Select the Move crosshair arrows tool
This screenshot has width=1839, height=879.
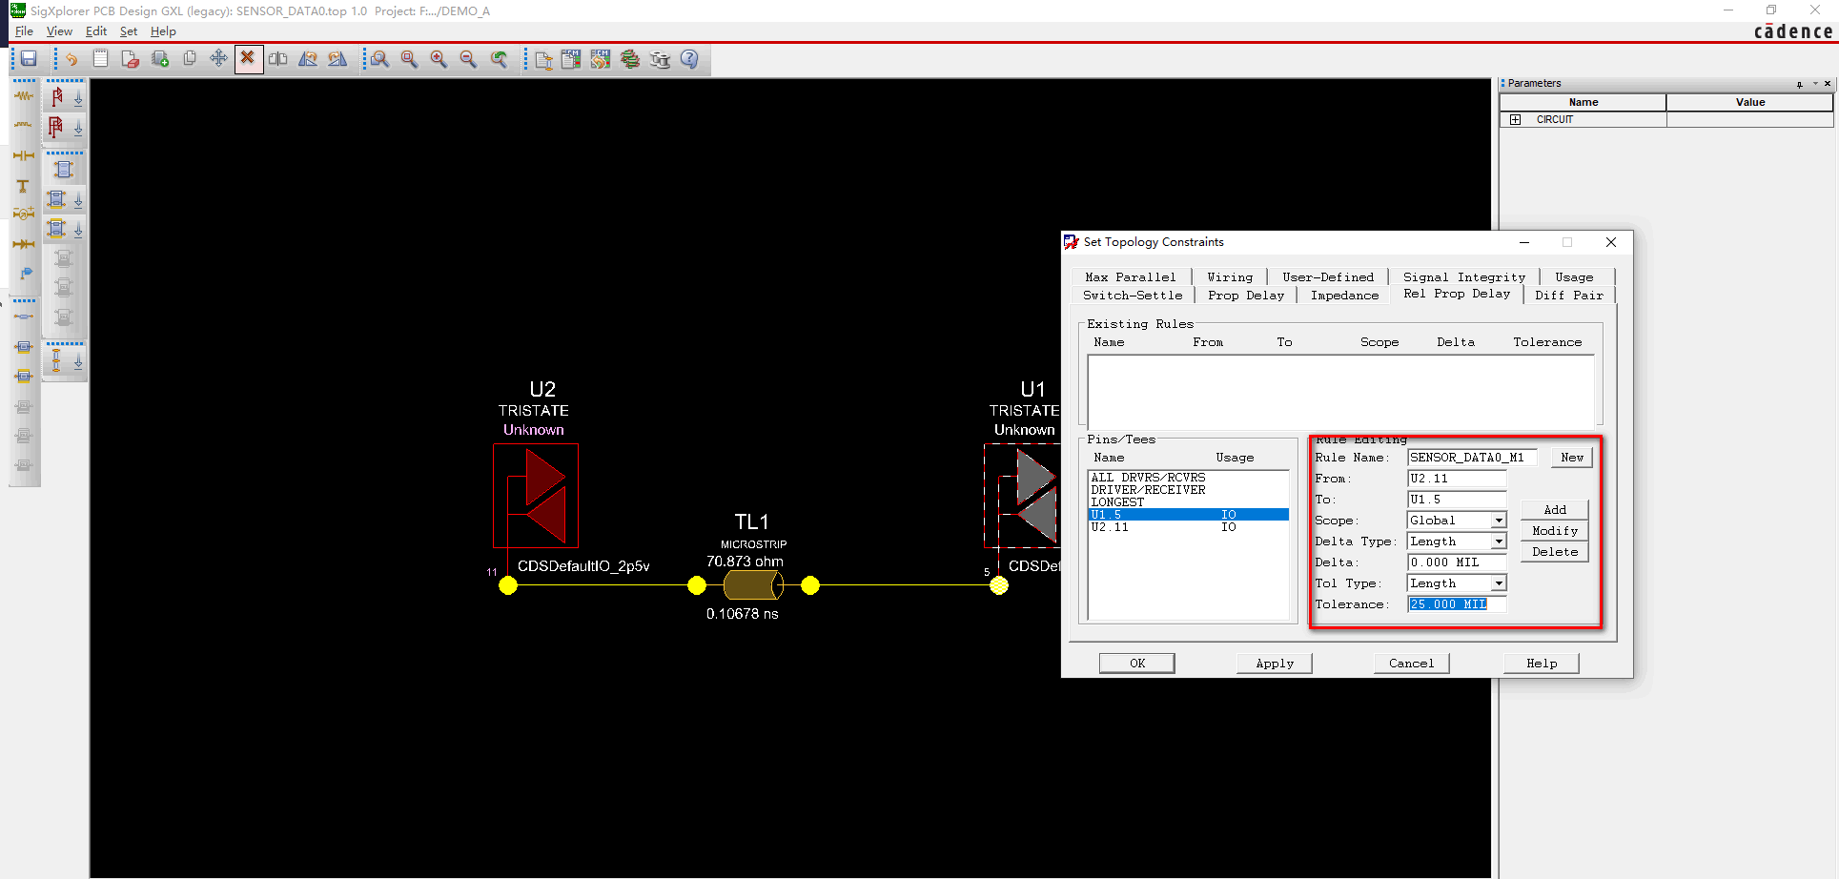coord(218,59)
